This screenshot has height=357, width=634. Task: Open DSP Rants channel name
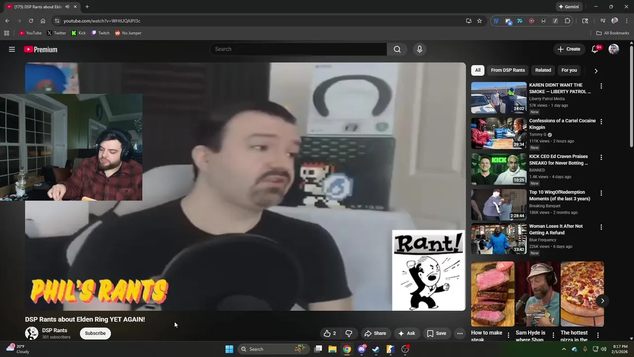tap(54, 330)
